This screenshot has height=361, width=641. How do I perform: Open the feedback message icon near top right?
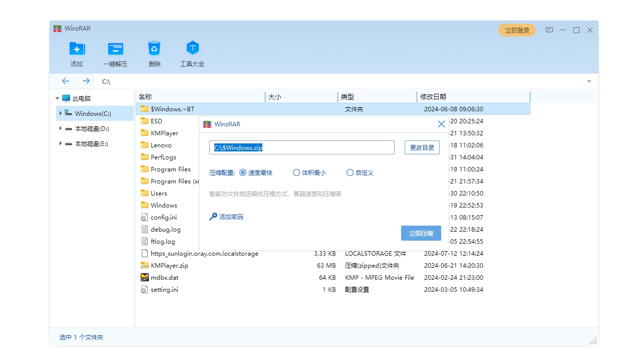549,30
